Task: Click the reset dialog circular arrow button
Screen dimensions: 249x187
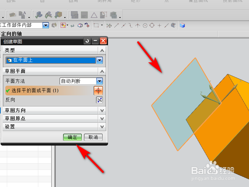Action: 87,41
